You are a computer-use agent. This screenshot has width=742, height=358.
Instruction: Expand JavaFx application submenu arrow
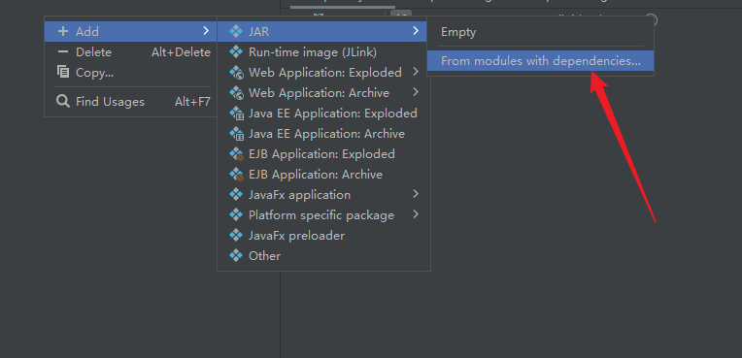coord(416,194)
